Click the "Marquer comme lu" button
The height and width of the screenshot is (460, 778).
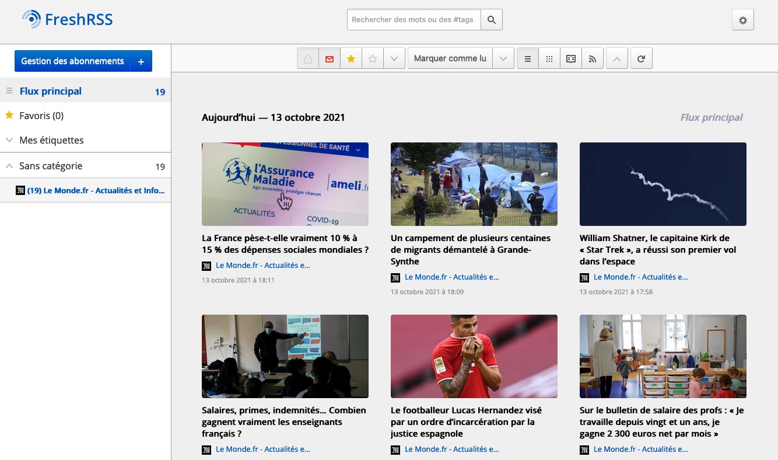(x=450, y=59)
